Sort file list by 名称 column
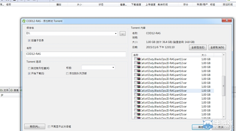The width and height of the screenshot is (236, 131). (166, 55)
